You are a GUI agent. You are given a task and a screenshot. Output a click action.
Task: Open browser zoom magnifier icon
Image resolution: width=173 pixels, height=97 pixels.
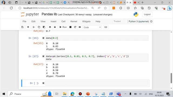pyautogui.click(x=92, y=8)
